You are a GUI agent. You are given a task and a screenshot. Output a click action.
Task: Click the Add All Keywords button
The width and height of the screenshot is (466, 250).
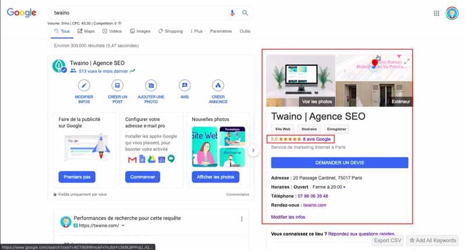pyautogui.click(x=433, y=241)
